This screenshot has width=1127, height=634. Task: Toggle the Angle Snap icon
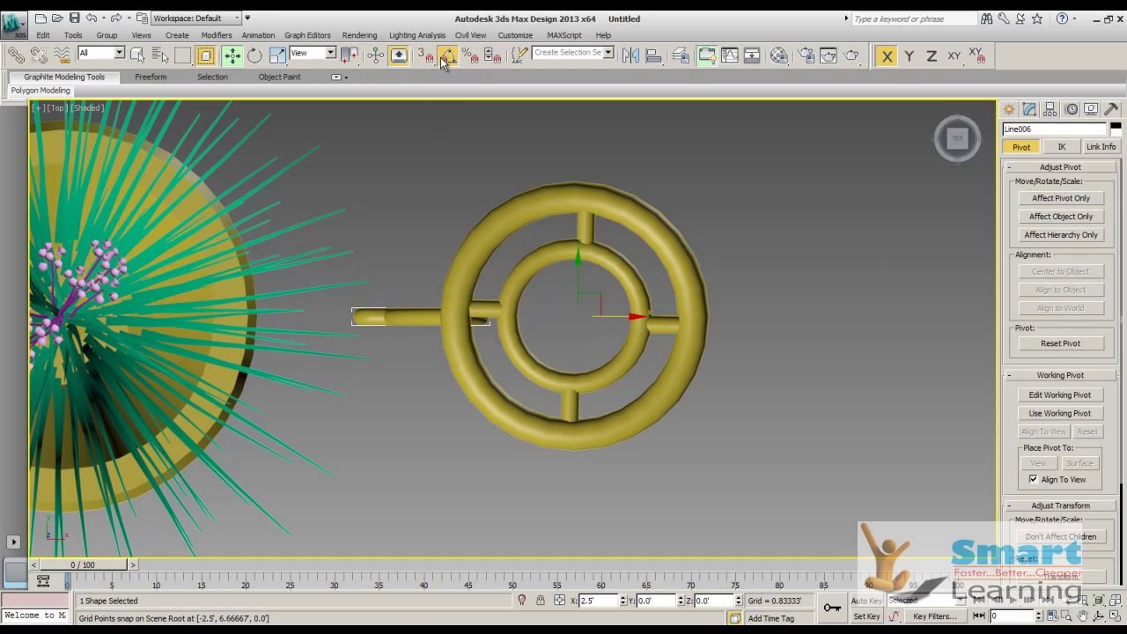447,55
